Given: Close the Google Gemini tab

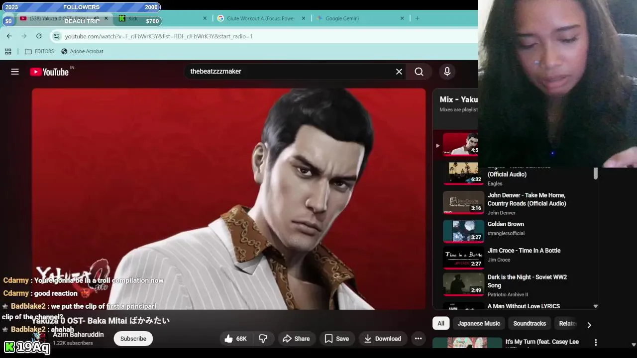Looking at the screenshot, I should click(402, 18).
